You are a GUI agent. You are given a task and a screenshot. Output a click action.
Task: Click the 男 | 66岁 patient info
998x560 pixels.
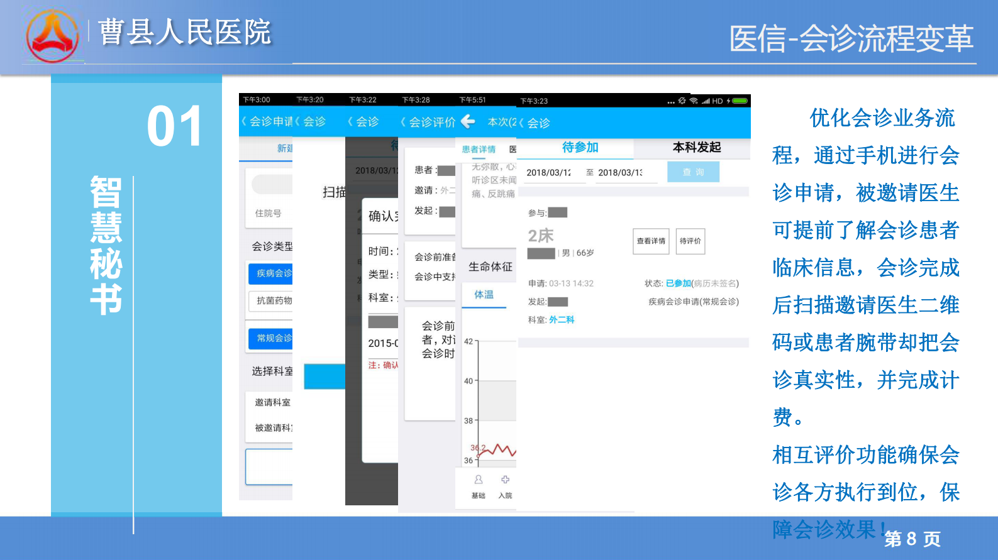tap(577, 253)
